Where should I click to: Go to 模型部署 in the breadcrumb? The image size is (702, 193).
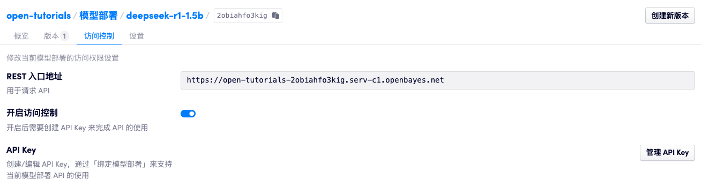point(99,16)
